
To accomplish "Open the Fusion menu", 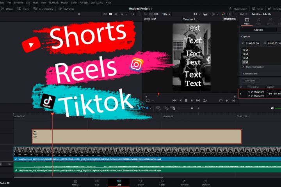I will pyautogui.click(x=65, y=3).
